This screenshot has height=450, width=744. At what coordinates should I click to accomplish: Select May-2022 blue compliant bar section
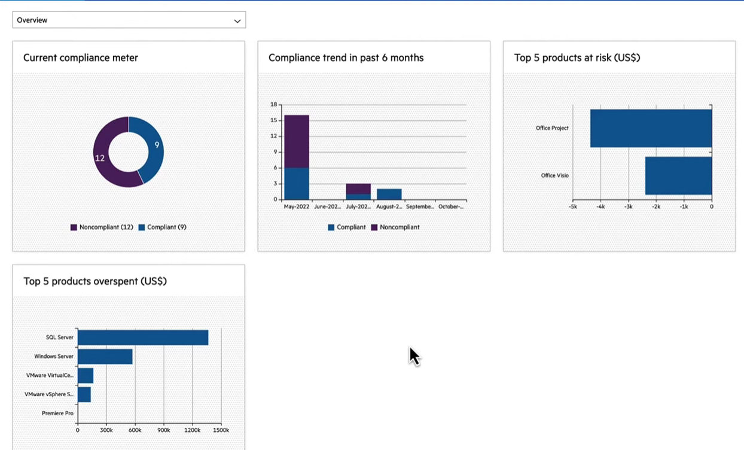point(297,183)
